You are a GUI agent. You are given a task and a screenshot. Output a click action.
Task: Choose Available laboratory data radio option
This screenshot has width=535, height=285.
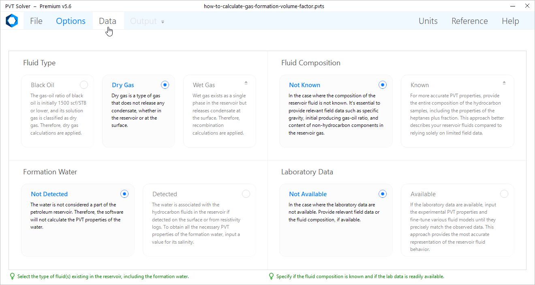(x=504, y=194)
